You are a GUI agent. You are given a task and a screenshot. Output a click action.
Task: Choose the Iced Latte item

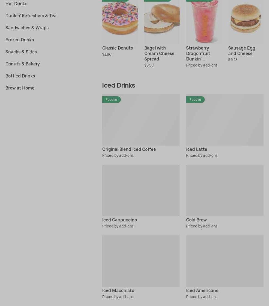pos(225,126)
